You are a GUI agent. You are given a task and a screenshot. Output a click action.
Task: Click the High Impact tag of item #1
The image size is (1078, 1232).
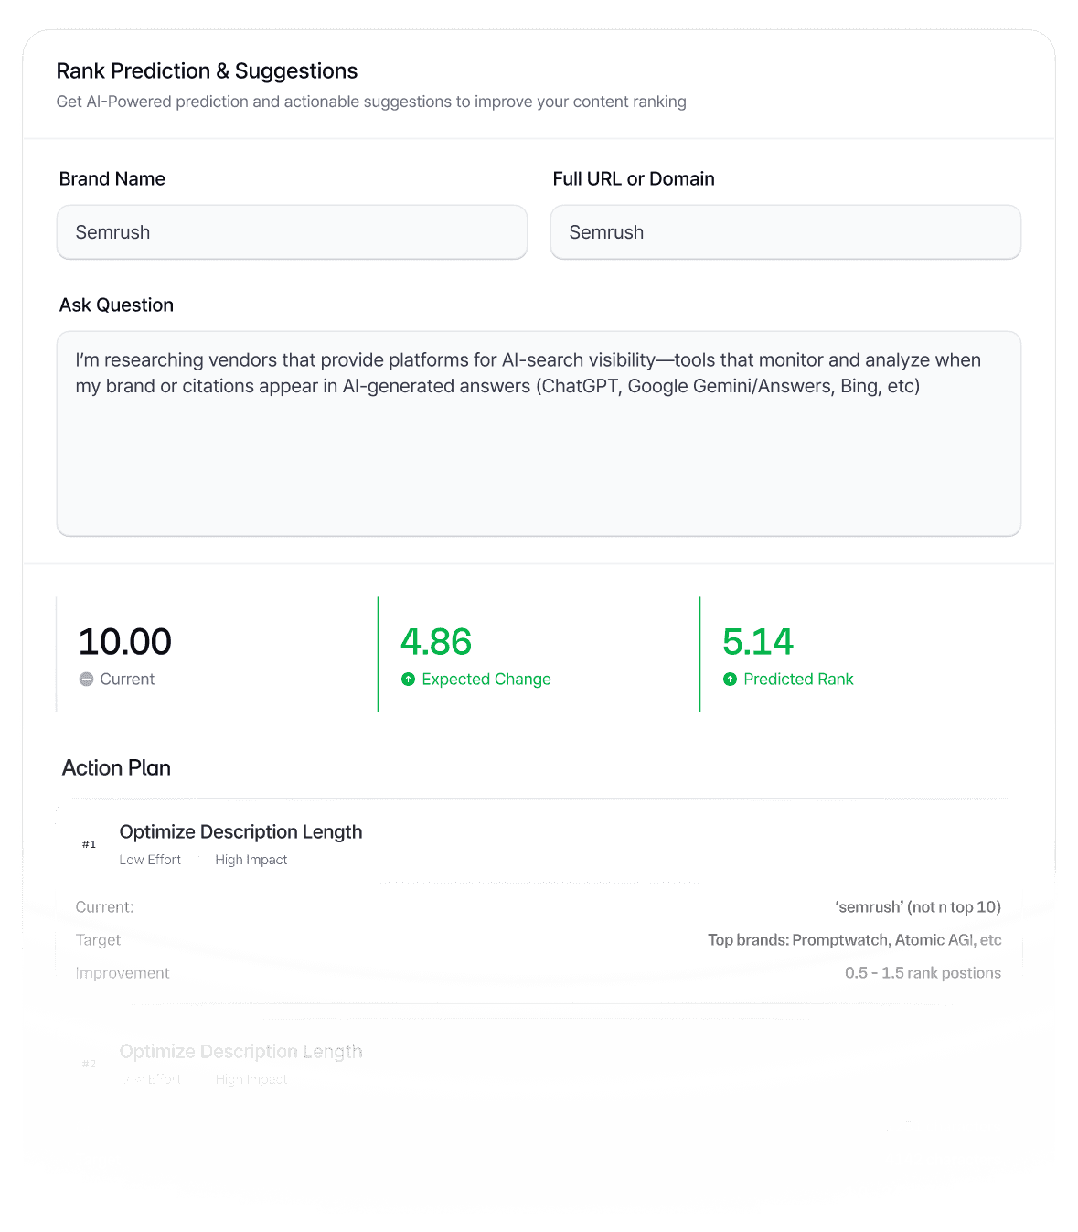point(251,860)
